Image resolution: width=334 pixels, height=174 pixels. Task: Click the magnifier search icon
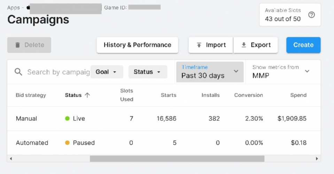tap(18, 72)
